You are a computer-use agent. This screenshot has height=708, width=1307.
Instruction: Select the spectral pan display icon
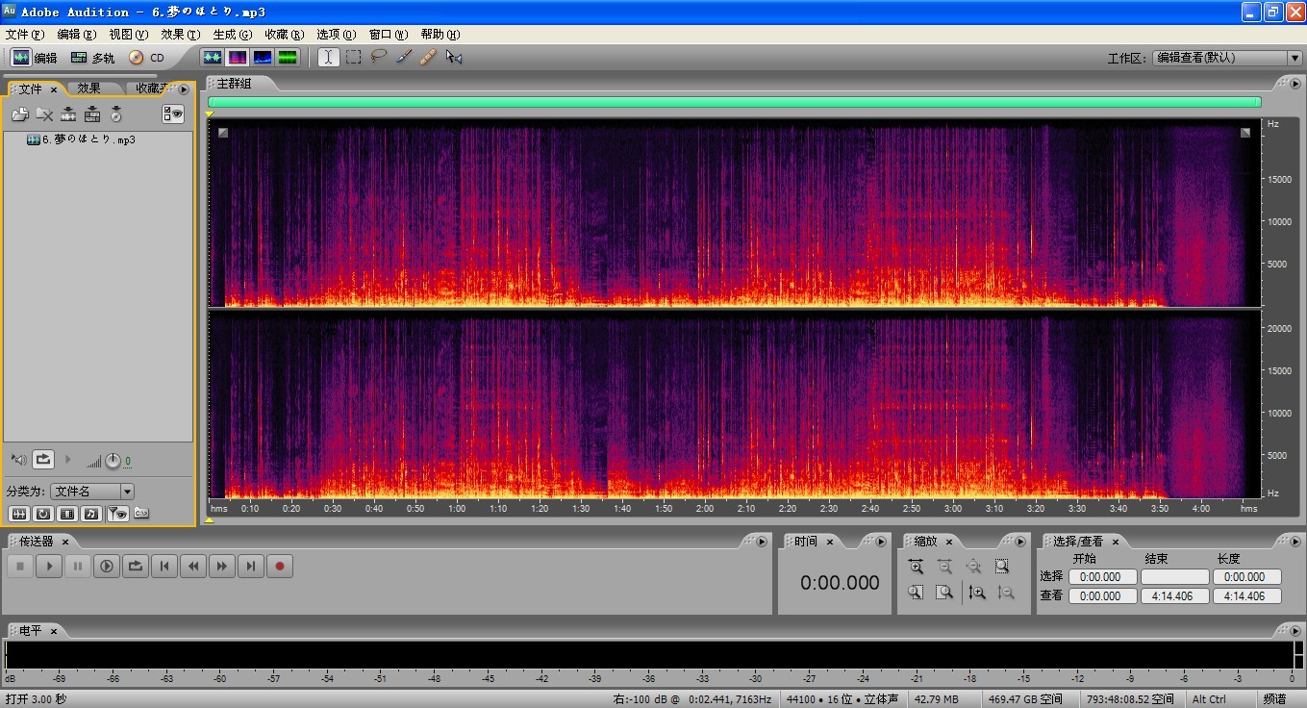tap(262, 58)
